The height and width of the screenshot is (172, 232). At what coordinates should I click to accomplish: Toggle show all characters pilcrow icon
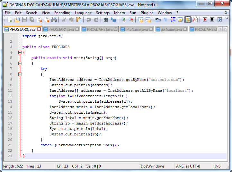(x=165, y=20)
